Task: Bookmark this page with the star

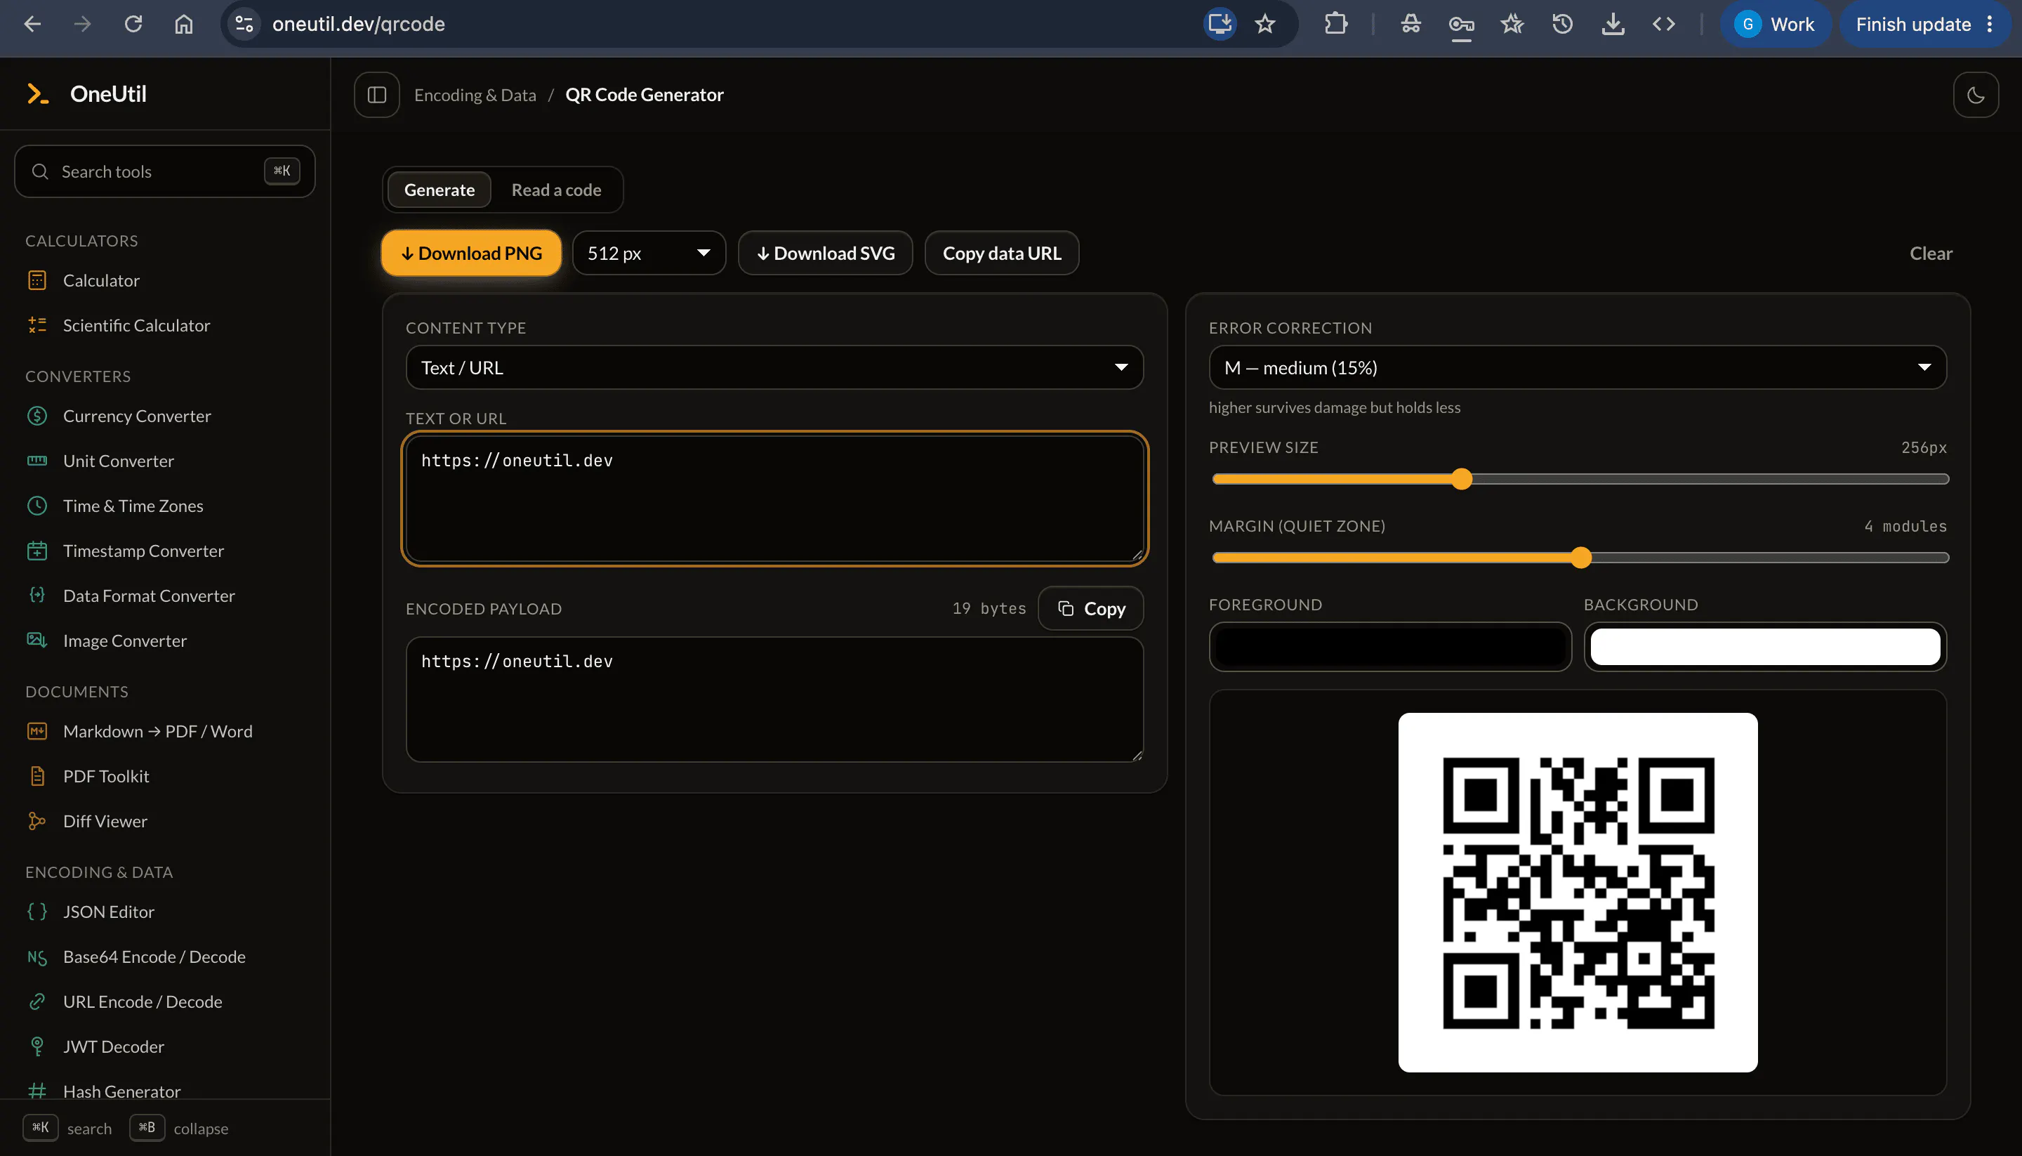Action: pos(1265,24)
